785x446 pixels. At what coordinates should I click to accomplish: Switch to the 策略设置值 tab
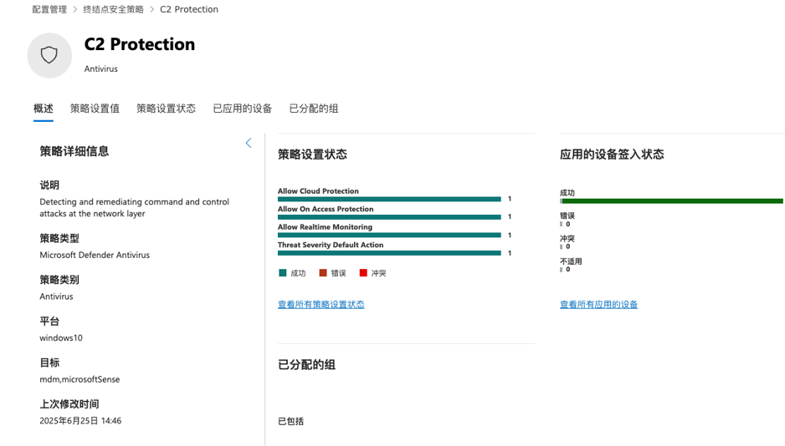[95, 109]
